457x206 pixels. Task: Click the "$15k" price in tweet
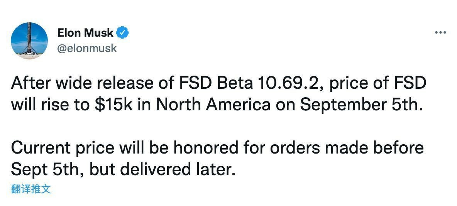[115, 105]
